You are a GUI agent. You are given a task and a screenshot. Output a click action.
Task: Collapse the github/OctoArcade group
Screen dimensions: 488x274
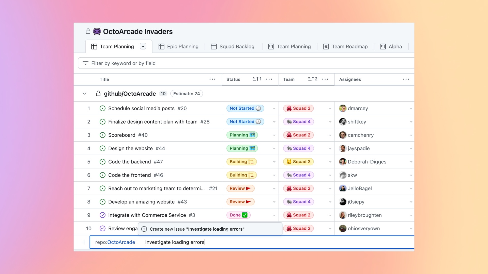84,94
